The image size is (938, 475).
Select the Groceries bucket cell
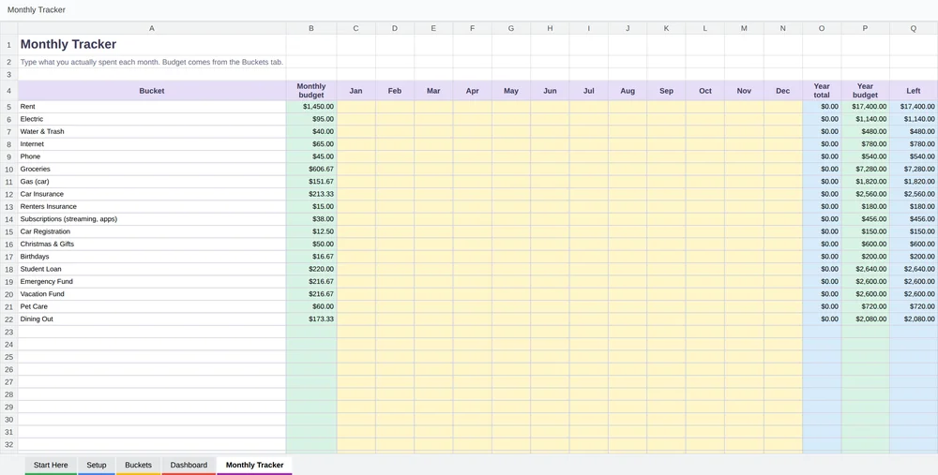coord(152,169)
